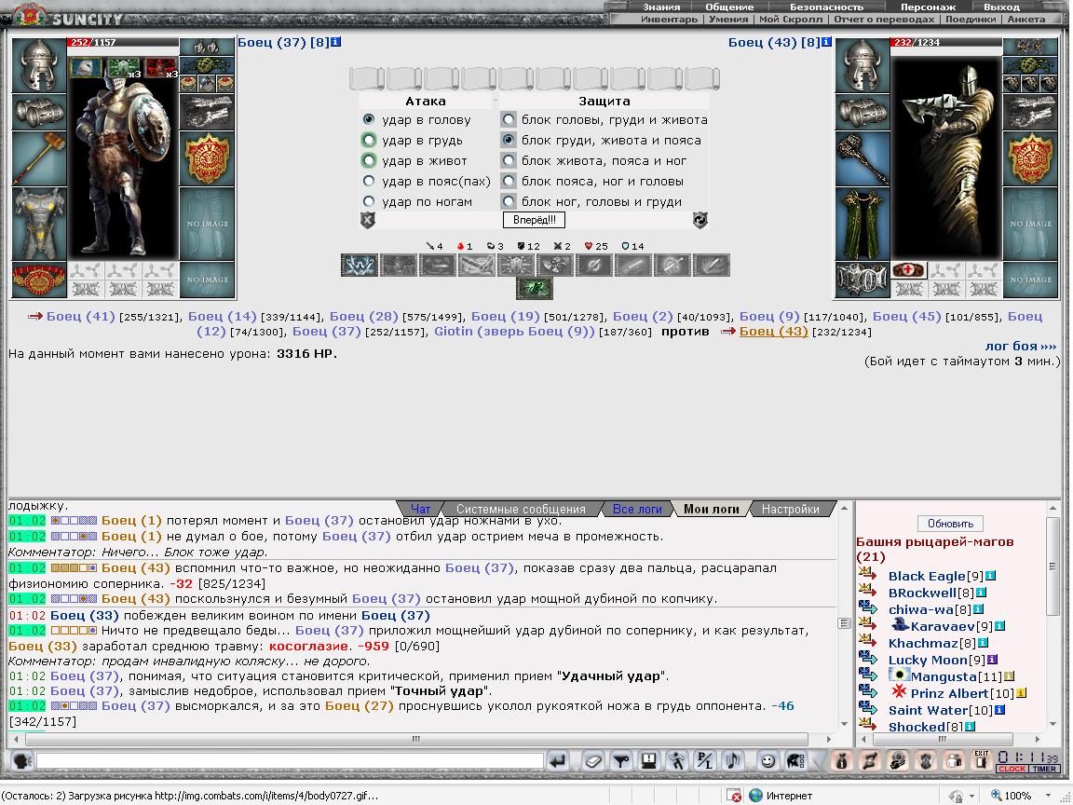
Task: Click the mace weapon slot of right fighter
Action: click(x=862, y=158)
